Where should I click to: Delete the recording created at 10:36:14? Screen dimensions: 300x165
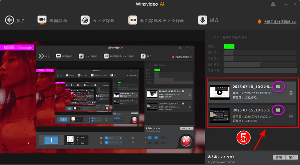(291, 116)
